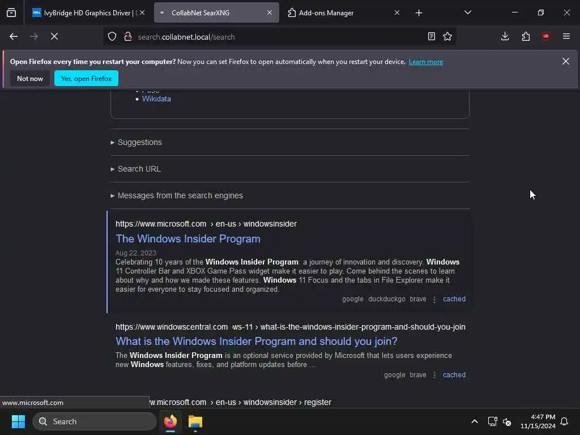Open microsoft.com windowsinsider result URL

(x=206, y=224)
